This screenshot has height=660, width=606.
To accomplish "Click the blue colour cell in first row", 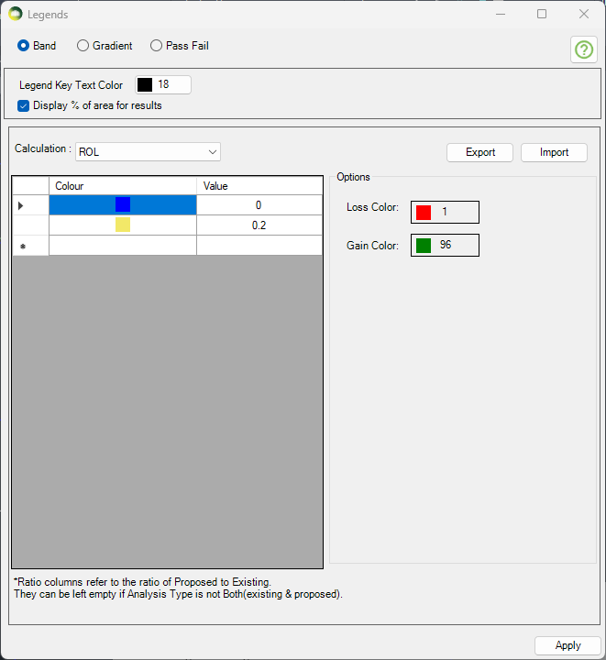I will (123, 205).
